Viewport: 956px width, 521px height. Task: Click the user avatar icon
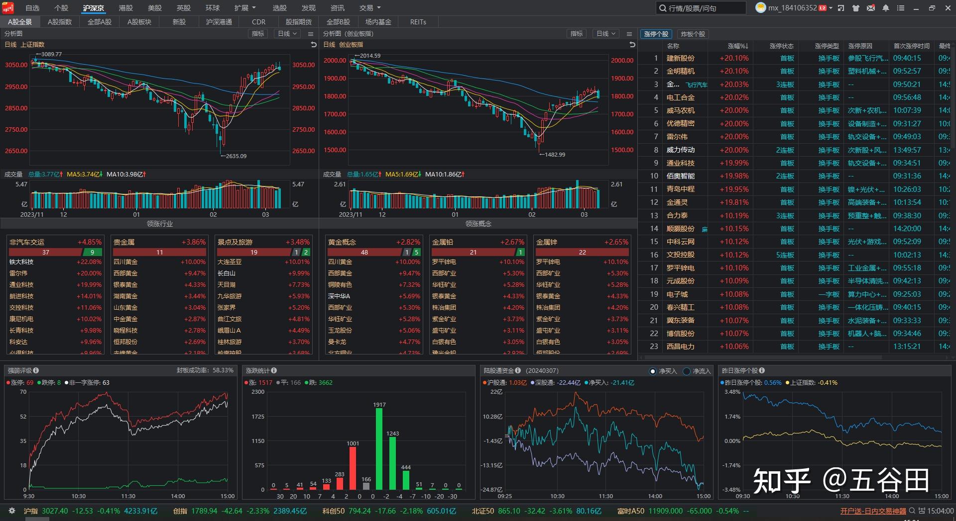tap(760, 8)
